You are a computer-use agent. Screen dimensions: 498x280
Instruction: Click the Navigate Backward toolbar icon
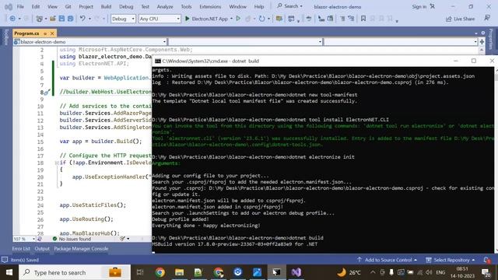12,19
